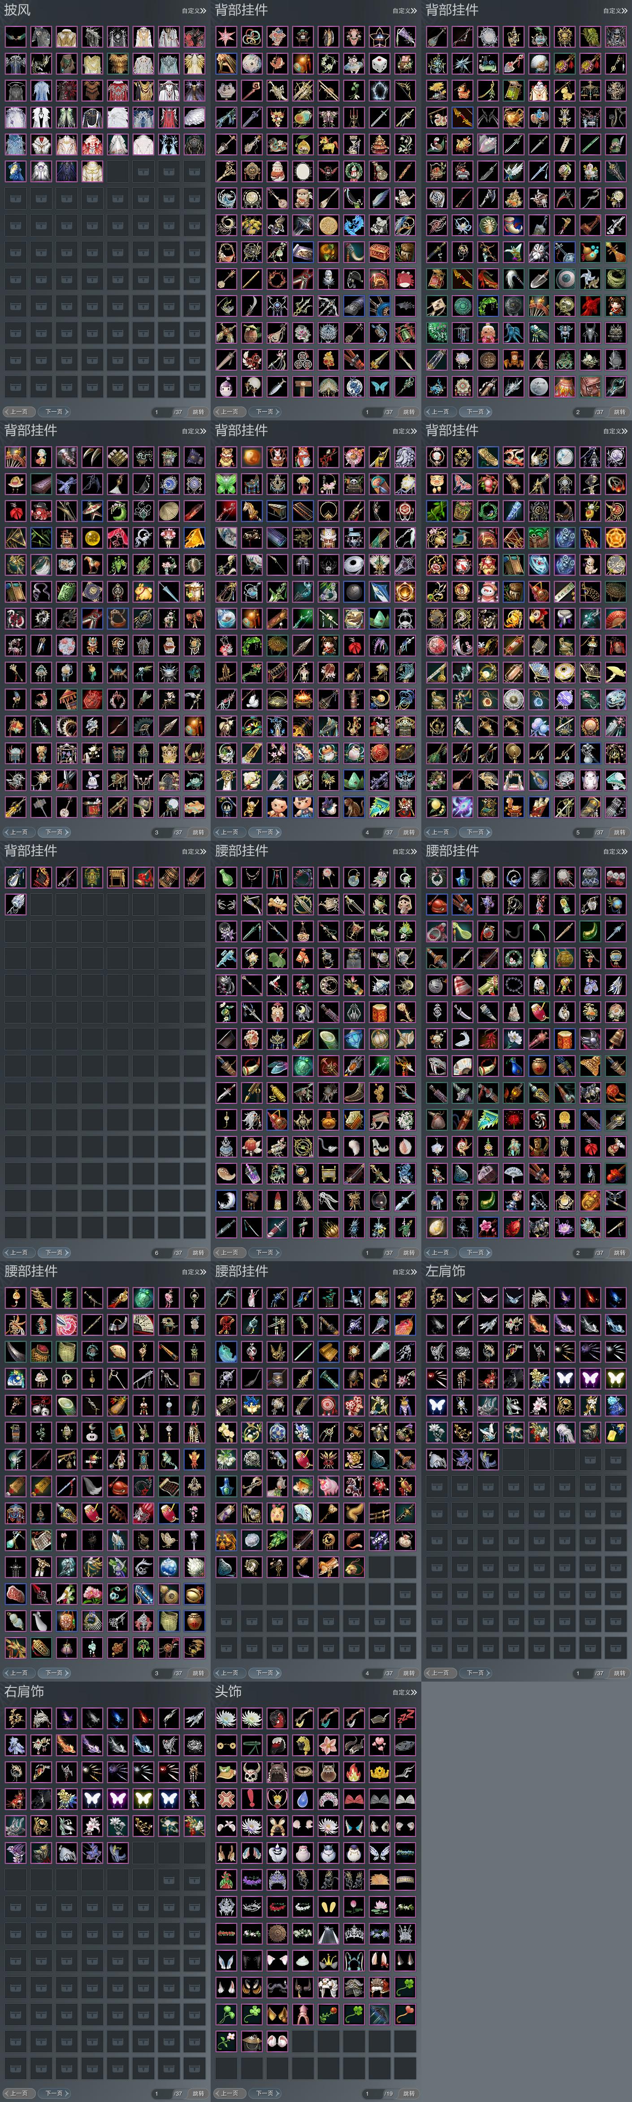Select the ZZZ sleep headwear in 头饰
The height and width of the screenshot is (2102, 632).
click(405, 1717)
